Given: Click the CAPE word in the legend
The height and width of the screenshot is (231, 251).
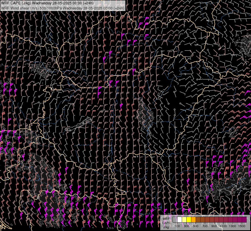Looking at the screenshot, I should pyautogui.click(x=166, y=223).
